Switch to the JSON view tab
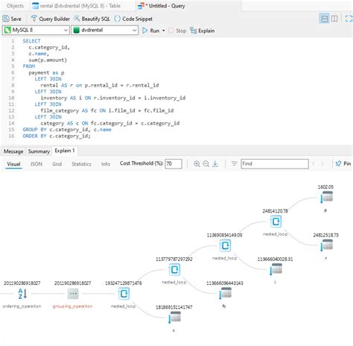This screenshot has width=353, height=346. coord(36,164)
